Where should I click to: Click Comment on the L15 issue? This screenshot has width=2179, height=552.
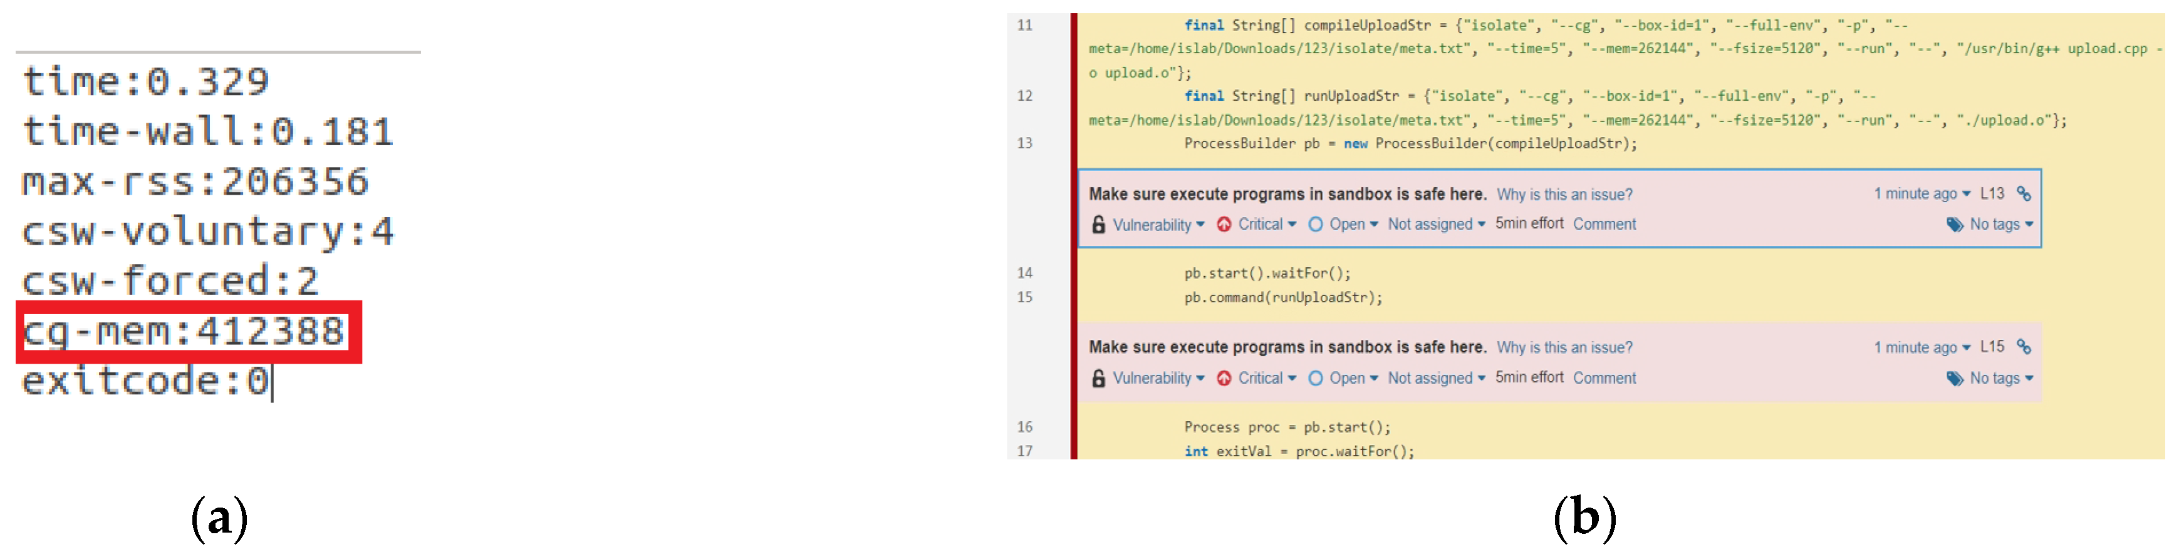1604,378
